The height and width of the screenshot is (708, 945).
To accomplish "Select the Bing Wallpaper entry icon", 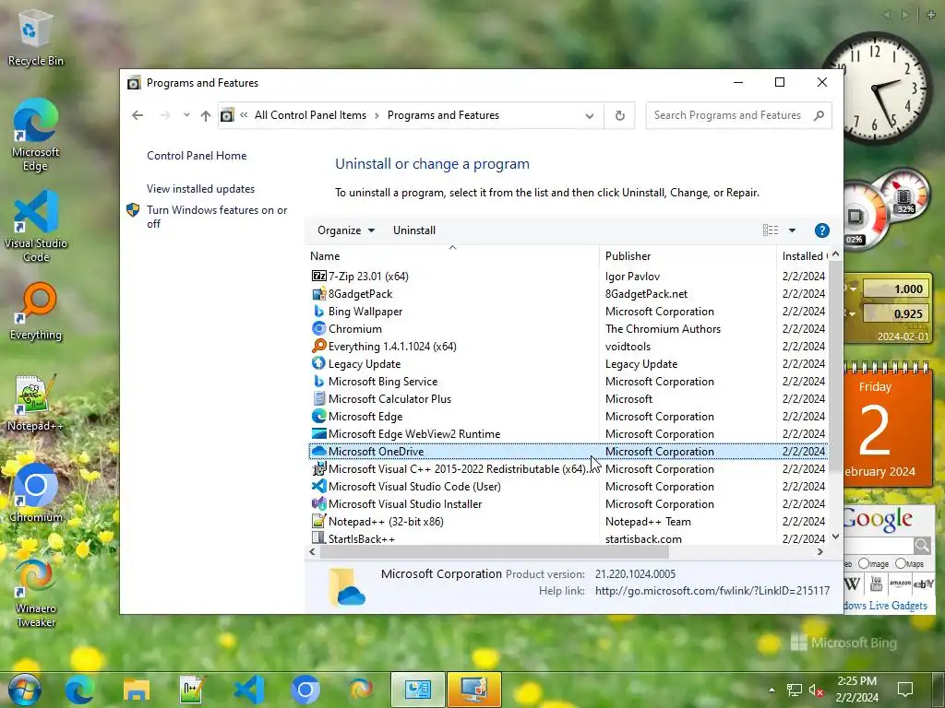I will point(318,312).
